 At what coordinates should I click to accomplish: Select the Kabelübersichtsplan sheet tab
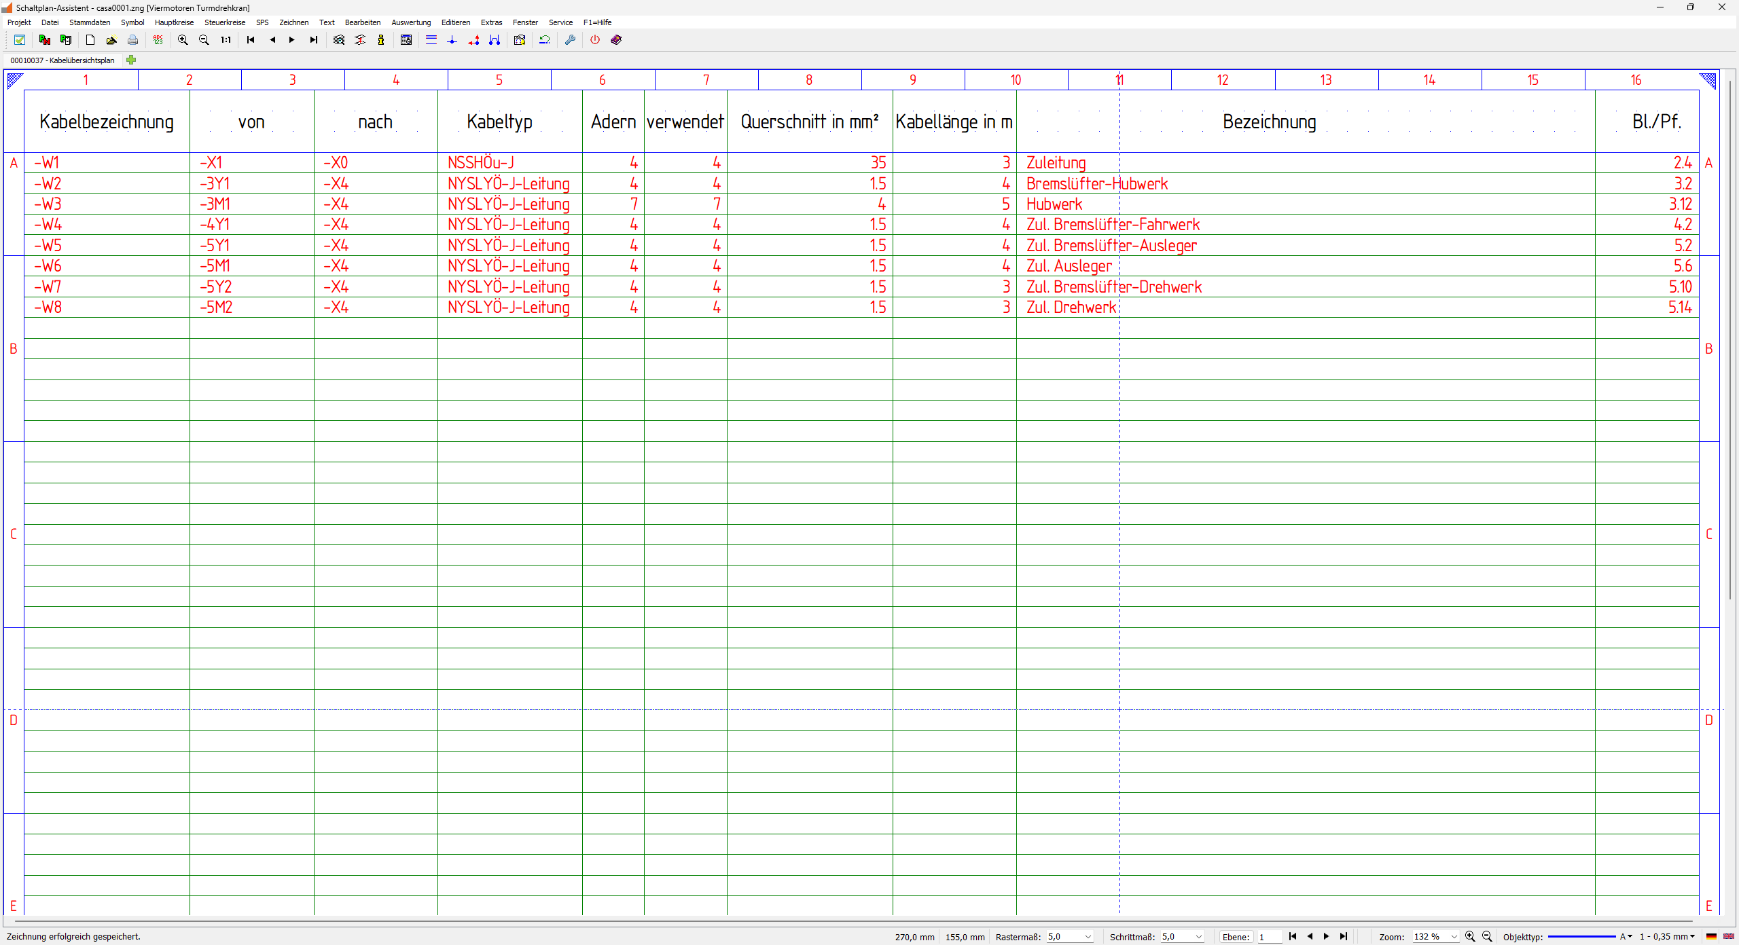coord(62,60)
